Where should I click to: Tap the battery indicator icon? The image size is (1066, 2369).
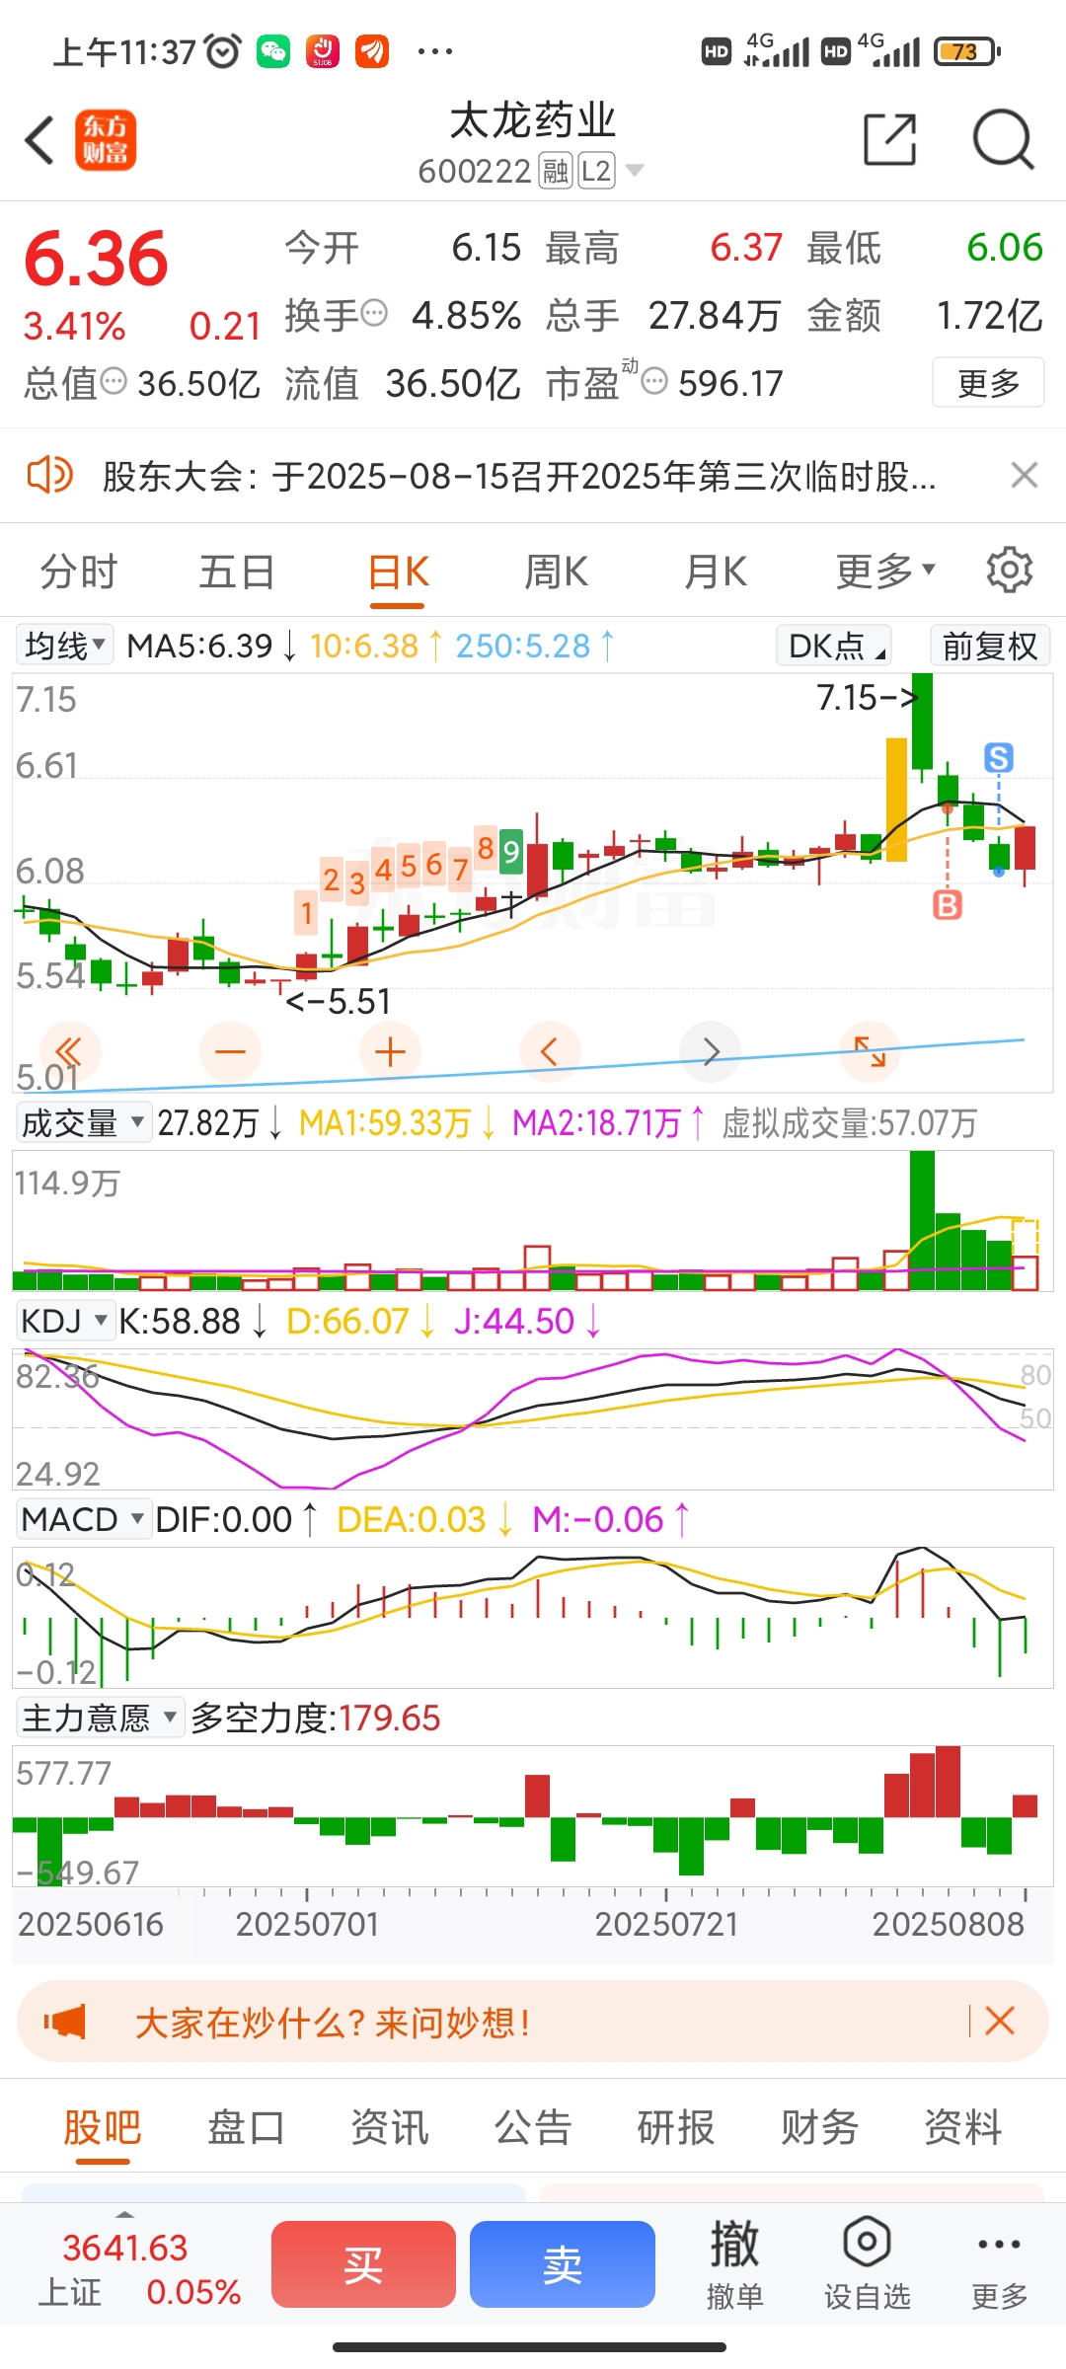coord(966,50)
